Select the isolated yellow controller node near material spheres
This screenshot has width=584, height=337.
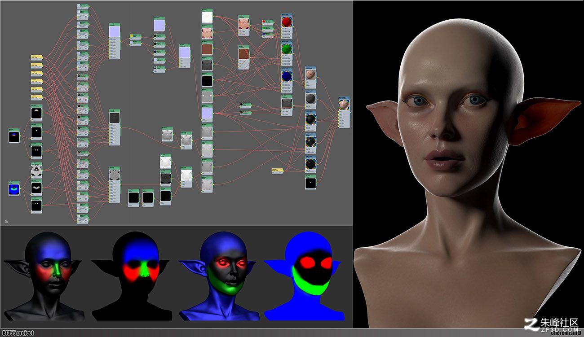tap(278, 171)
